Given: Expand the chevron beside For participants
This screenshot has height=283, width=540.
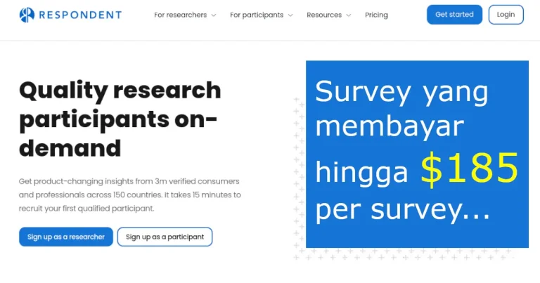Looking at the screenshot, I should click(290, 15).
